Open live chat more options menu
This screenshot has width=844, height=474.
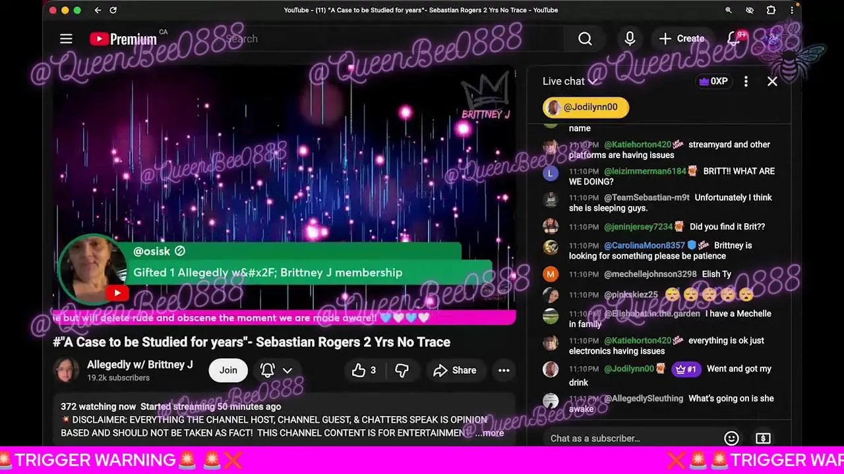pos(746,81)
